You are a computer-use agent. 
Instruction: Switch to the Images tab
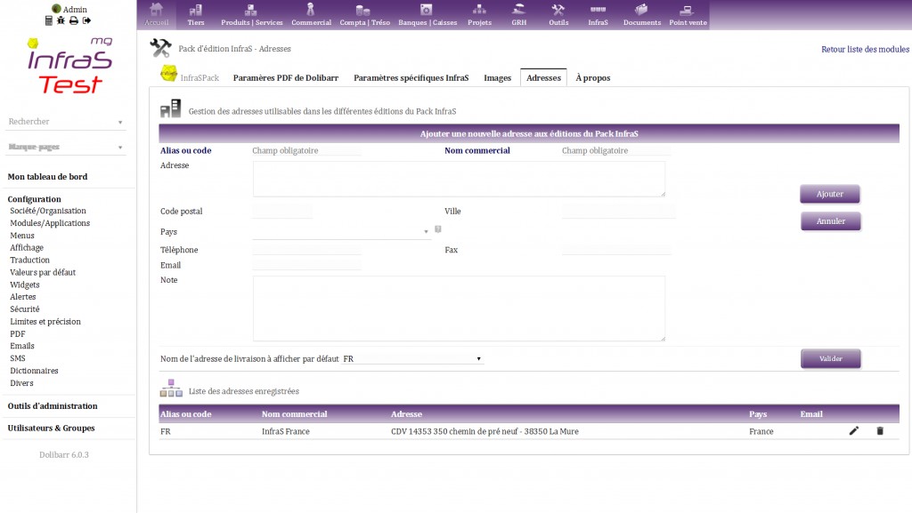497,78
